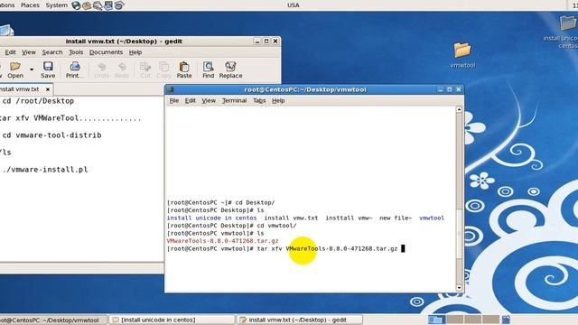This screenshot has height=325, width=578.
Task: Maximize the terminal window
Action: point(450,89)
